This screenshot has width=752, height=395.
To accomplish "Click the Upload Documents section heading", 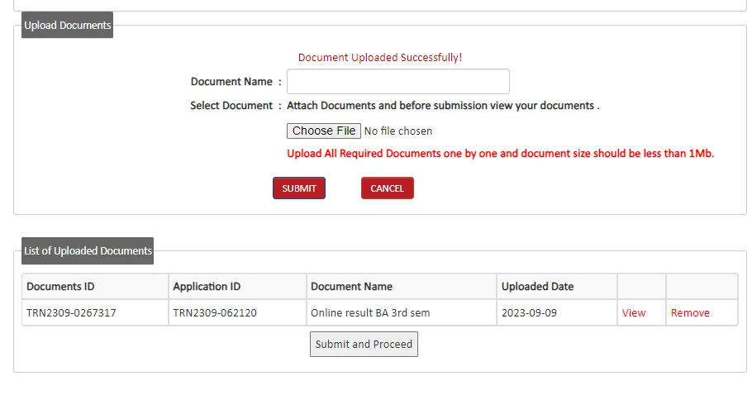I will (x=67, y=25).
